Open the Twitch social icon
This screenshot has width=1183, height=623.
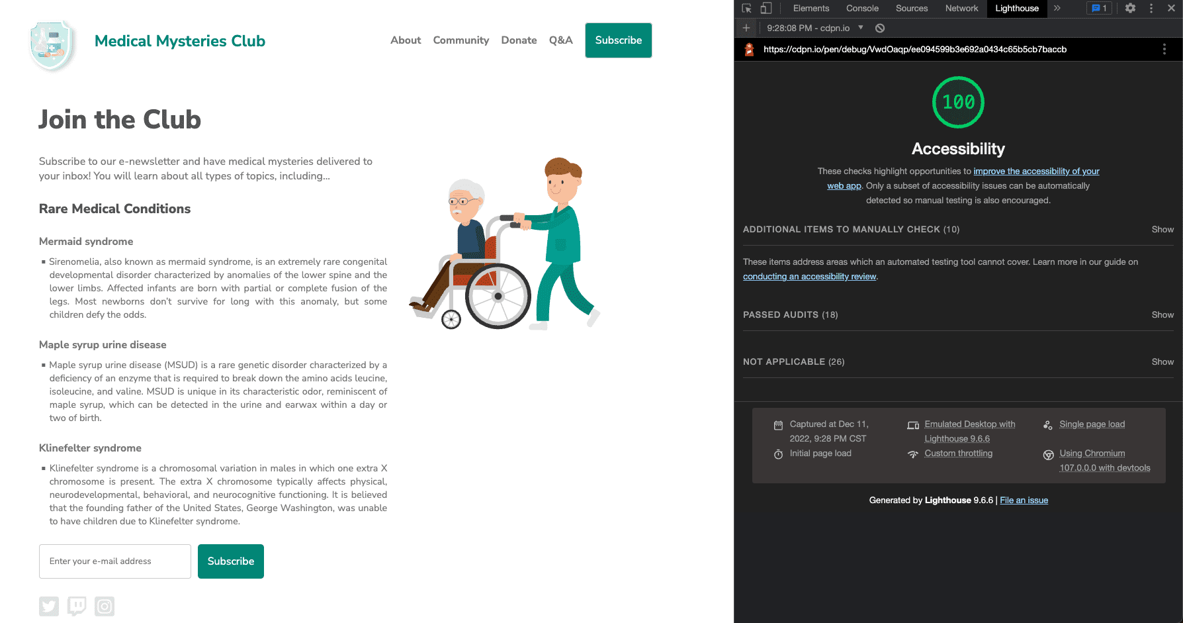coord(77,606)
